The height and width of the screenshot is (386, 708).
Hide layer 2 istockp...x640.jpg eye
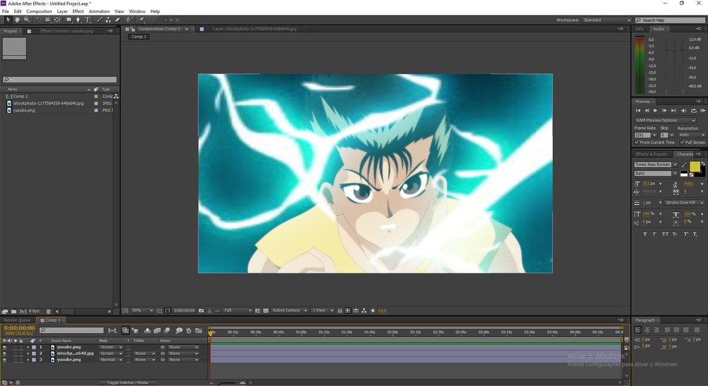5,354
